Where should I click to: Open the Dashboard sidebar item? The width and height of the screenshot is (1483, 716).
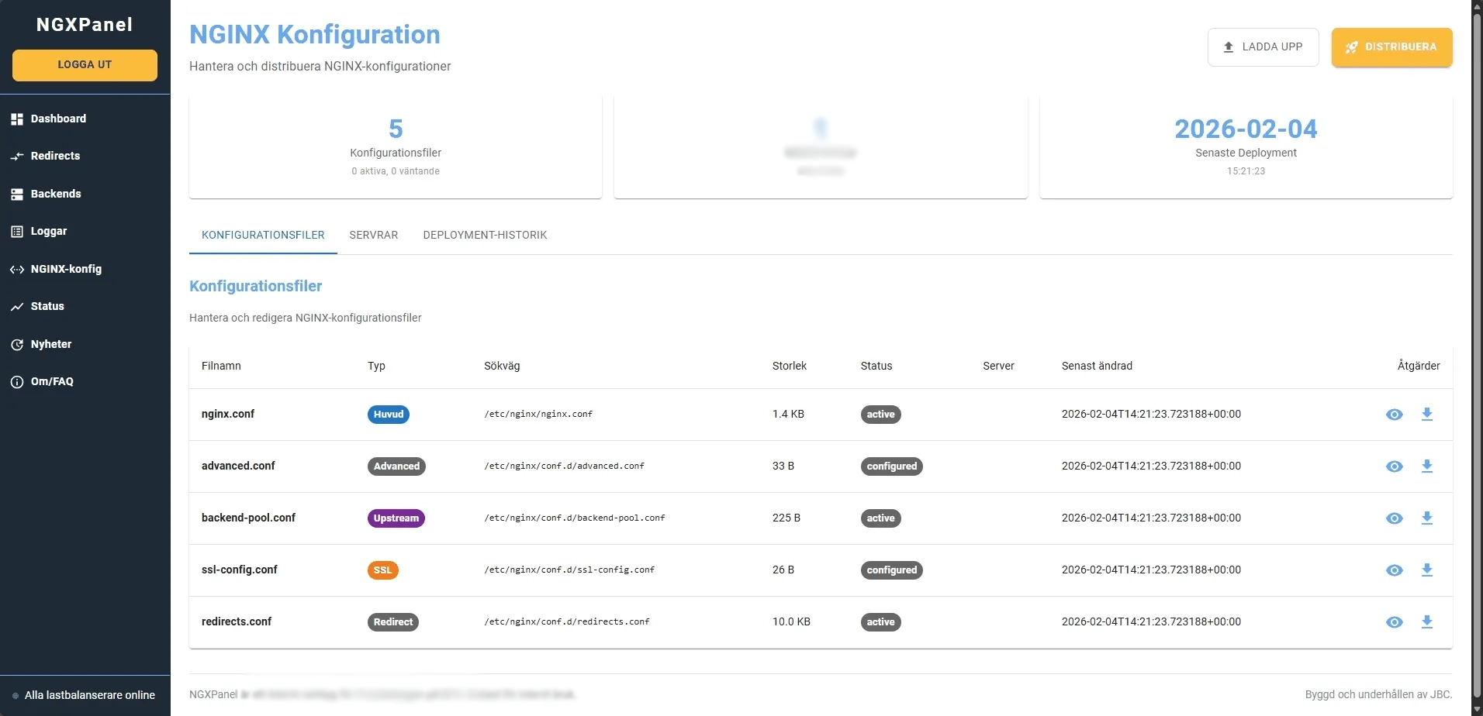pos(85,119)
